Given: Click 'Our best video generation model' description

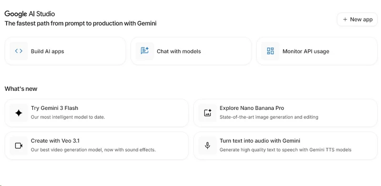Looking at the screenshot, I should coord(93,150).
